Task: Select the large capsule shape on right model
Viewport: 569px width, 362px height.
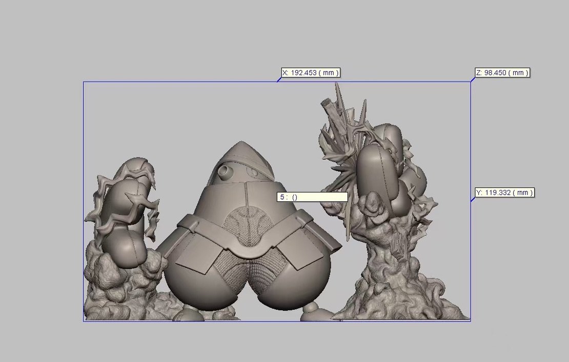Action: [x=373, y=174]
